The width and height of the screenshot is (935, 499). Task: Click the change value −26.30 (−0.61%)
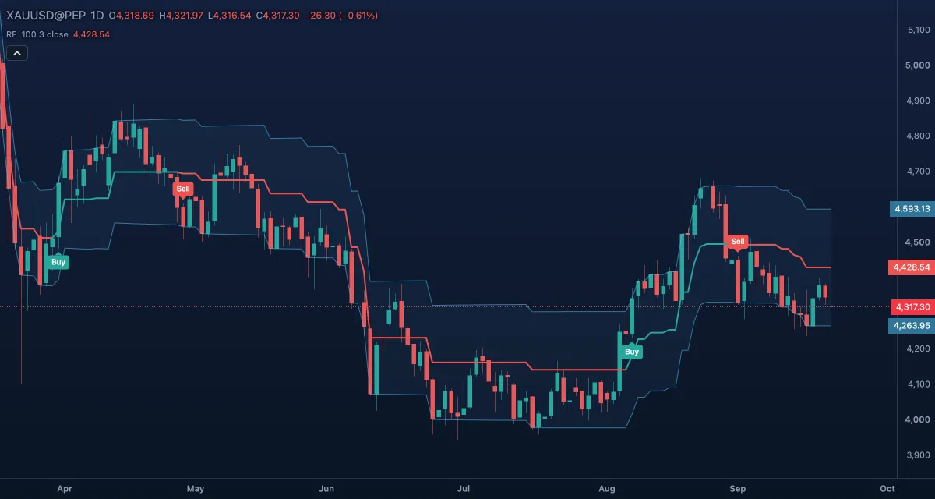click(341, 16)
